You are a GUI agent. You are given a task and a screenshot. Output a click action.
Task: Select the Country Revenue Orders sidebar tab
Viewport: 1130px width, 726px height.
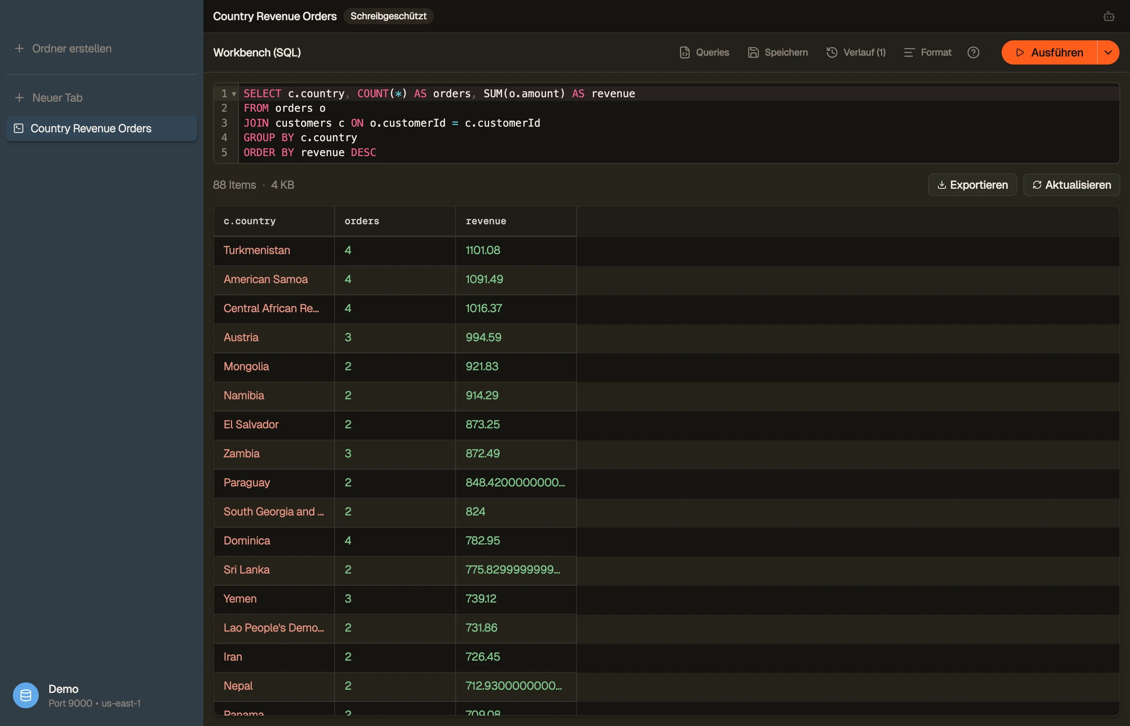pos(101,128)
